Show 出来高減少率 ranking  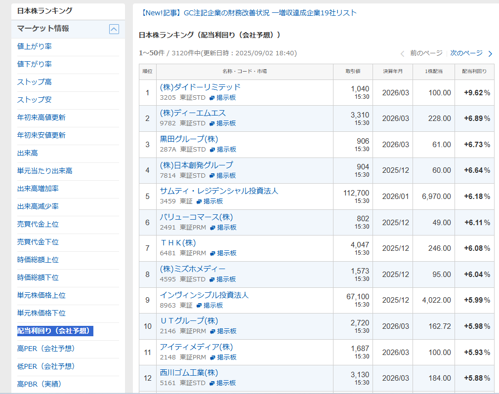[38, 206]
